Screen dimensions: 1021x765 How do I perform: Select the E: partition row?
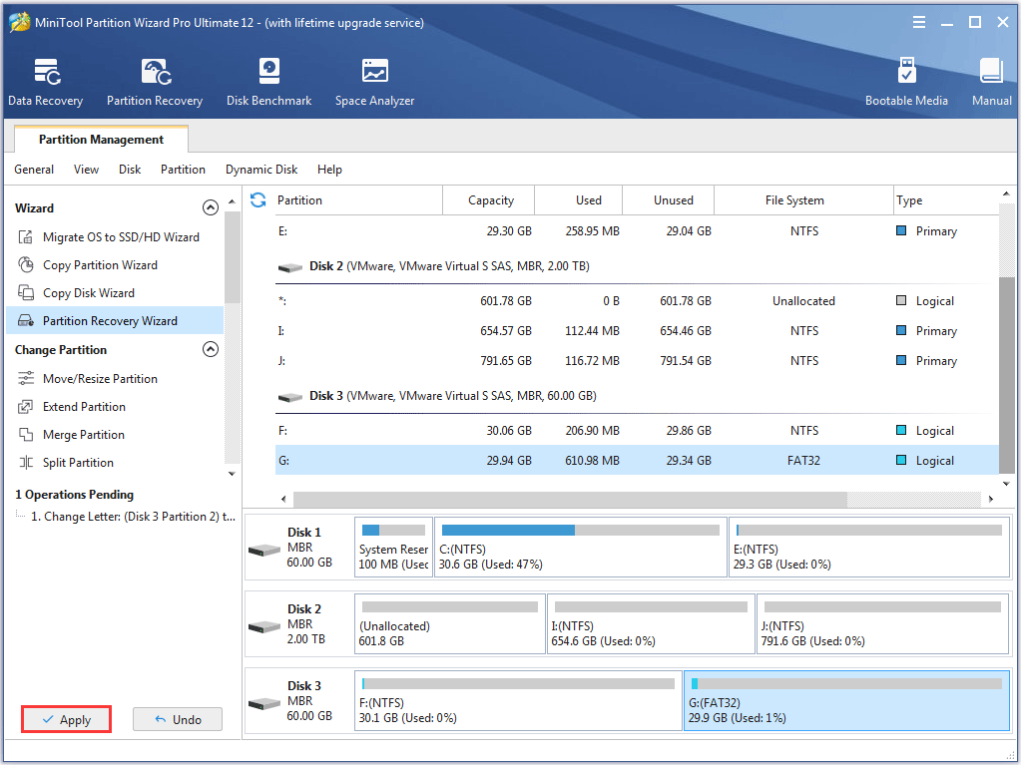[637, 231]
